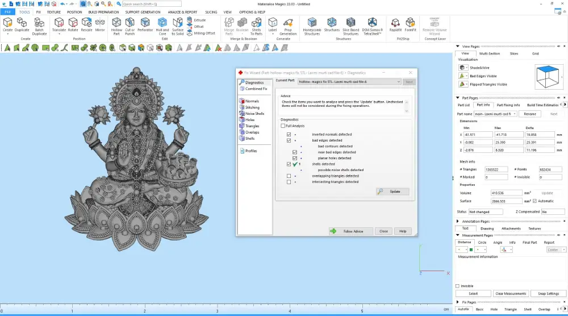Select the Hollow Part tool
Image resolution: width=568 pixels, height=316 pixels.
pos(116,27)
